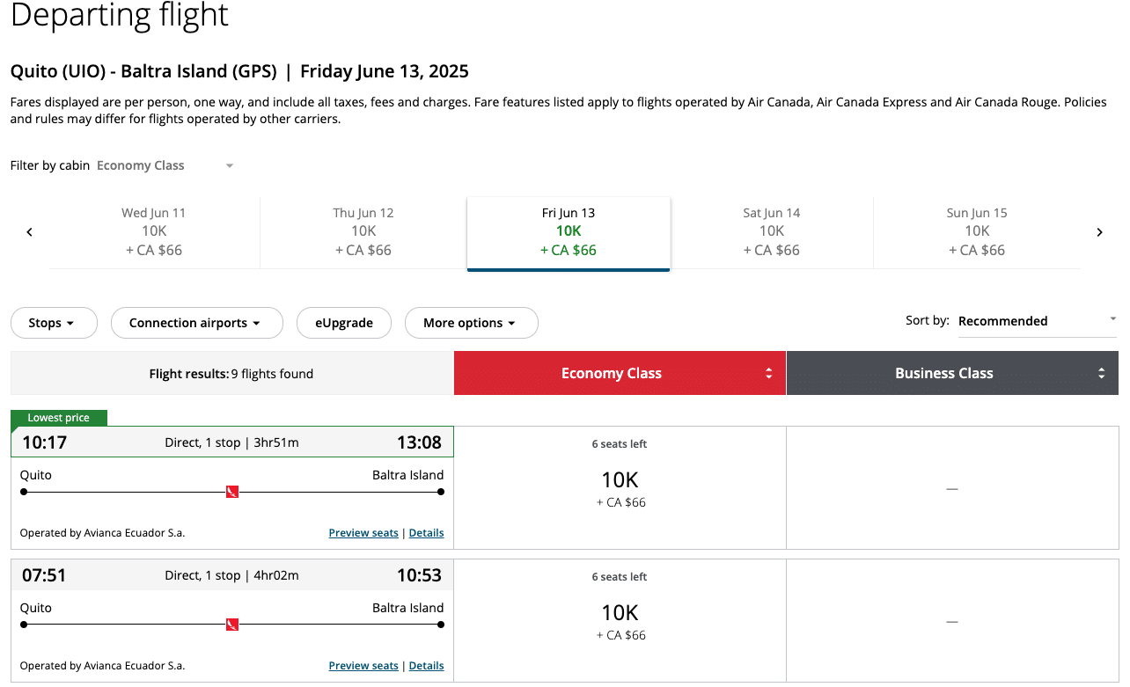Expand the Connection airports filter
The image size is (1130, 687).
[x=196, y=323]
